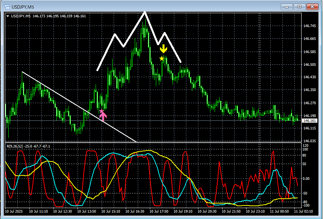Click the 10 Jul 21:50 time label

(231, 211)
